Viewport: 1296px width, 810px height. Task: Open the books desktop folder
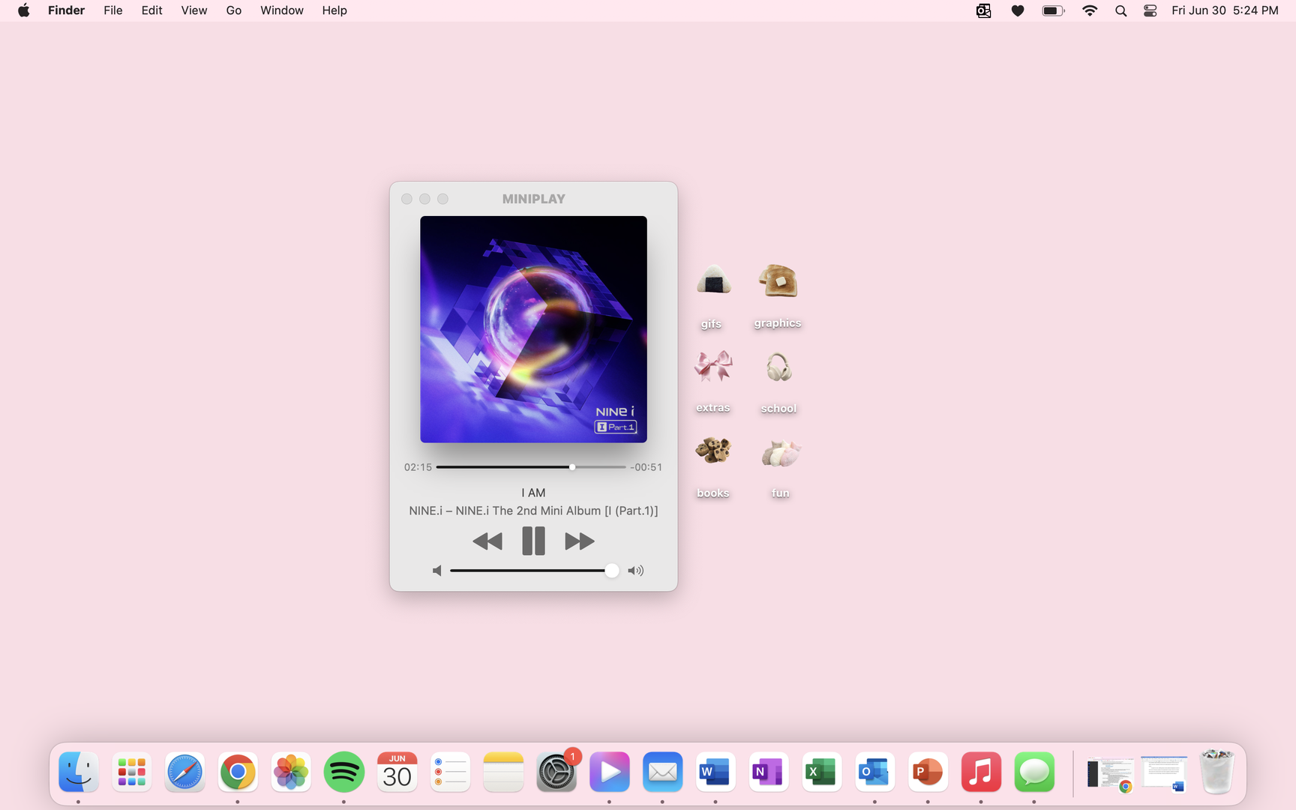click(712, 466)
